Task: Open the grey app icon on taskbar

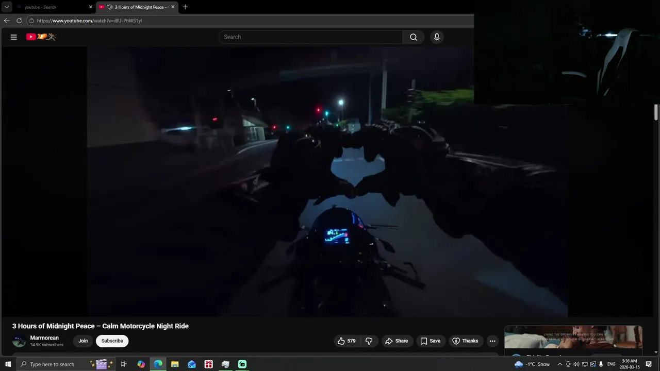Action: click(225, 364)
